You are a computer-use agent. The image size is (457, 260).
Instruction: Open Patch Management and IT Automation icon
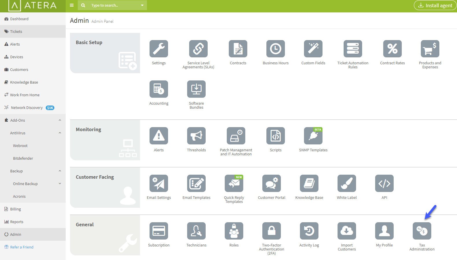(236, 136)
